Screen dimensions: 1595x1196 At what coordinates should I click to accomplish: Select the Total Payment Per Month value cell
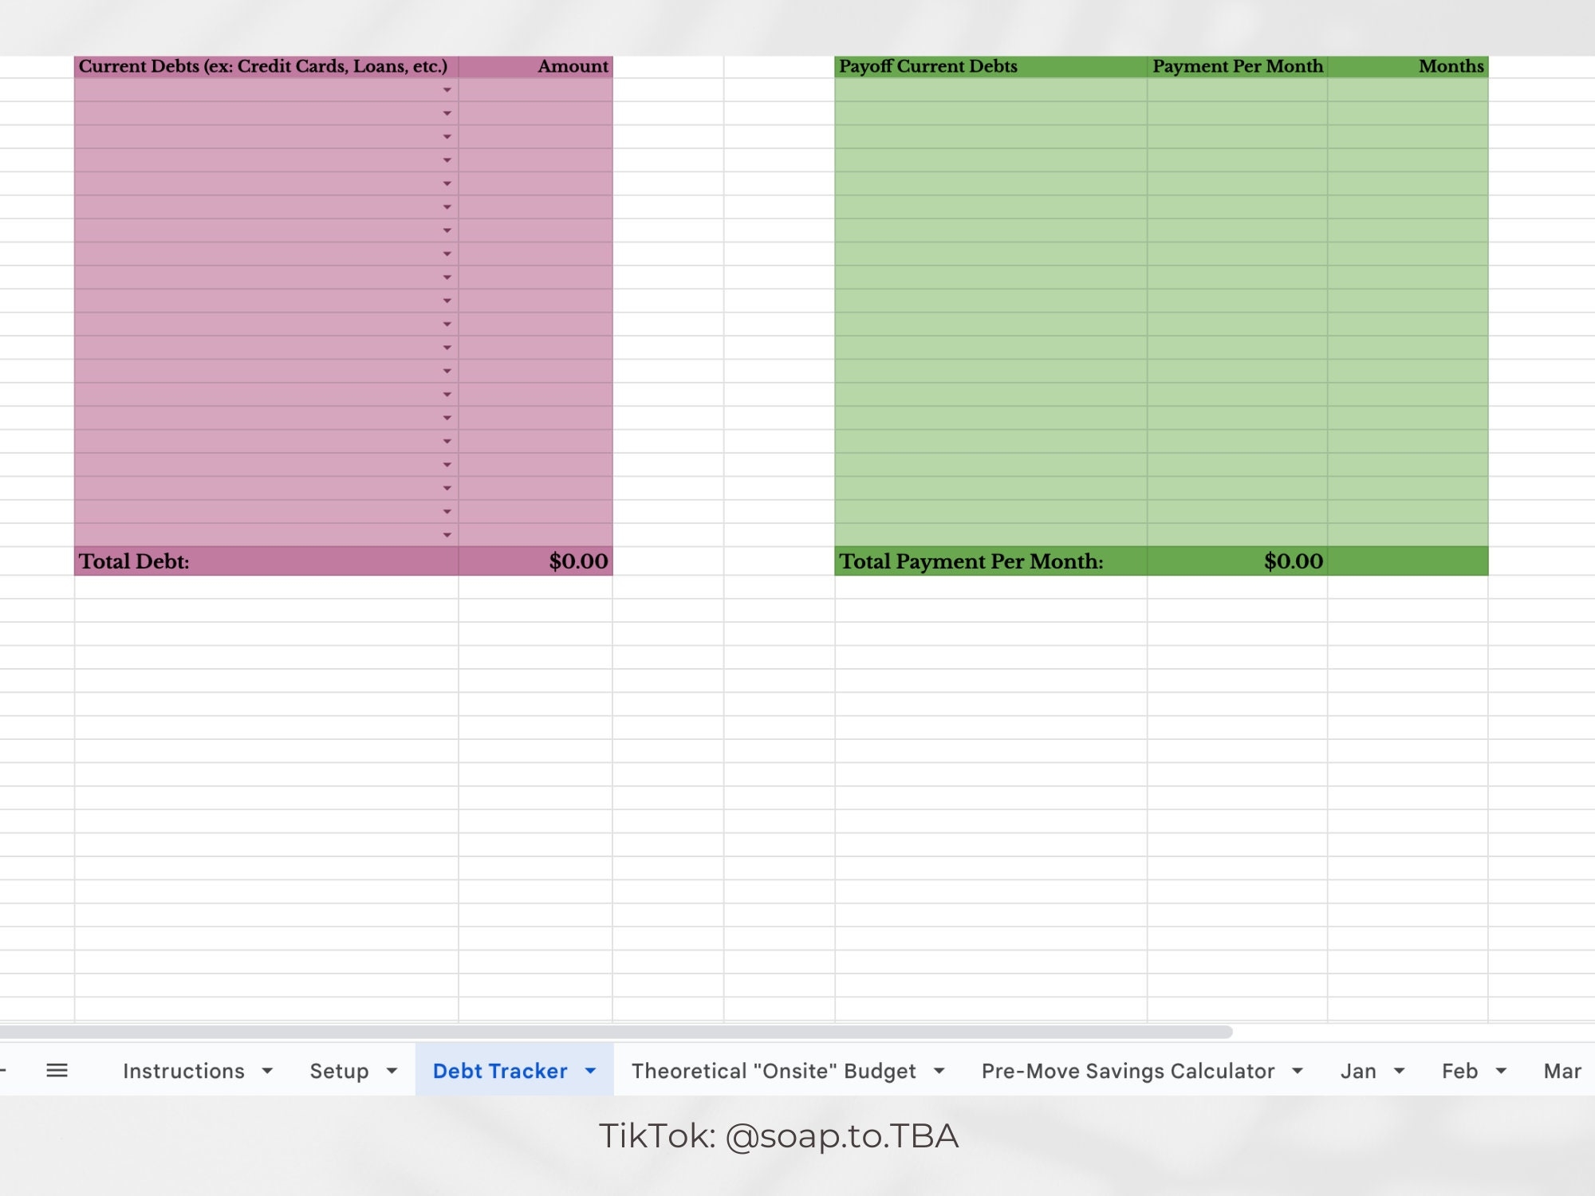(x=1237, y=561)
